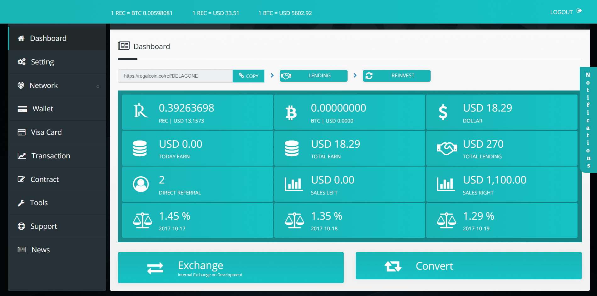The image size is (597, 296).
Task: Click the DIRECT REFERRAL label
Action: pos(180,193)
